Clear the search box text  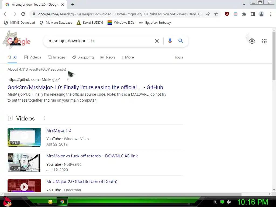[x=157, y=41]
